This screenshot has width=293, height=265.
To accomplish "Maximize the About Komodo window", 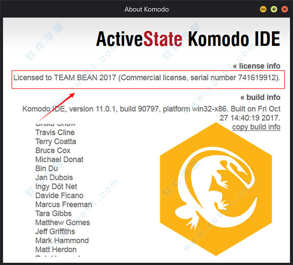I will 274,9.
